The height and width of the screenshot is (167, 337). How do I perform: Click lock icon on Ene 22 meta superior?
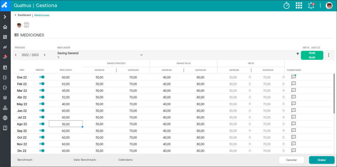pos(283,77)
